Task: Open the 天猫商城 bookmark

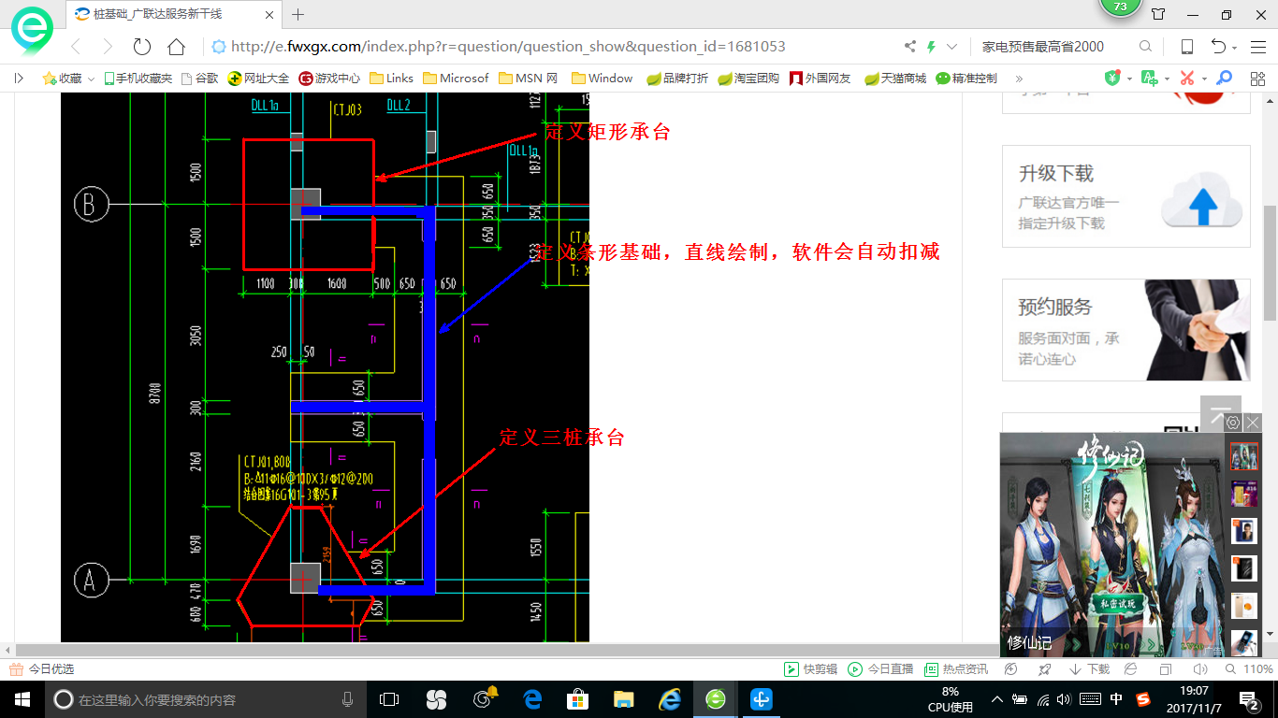Action: click(x=894, y=79)
